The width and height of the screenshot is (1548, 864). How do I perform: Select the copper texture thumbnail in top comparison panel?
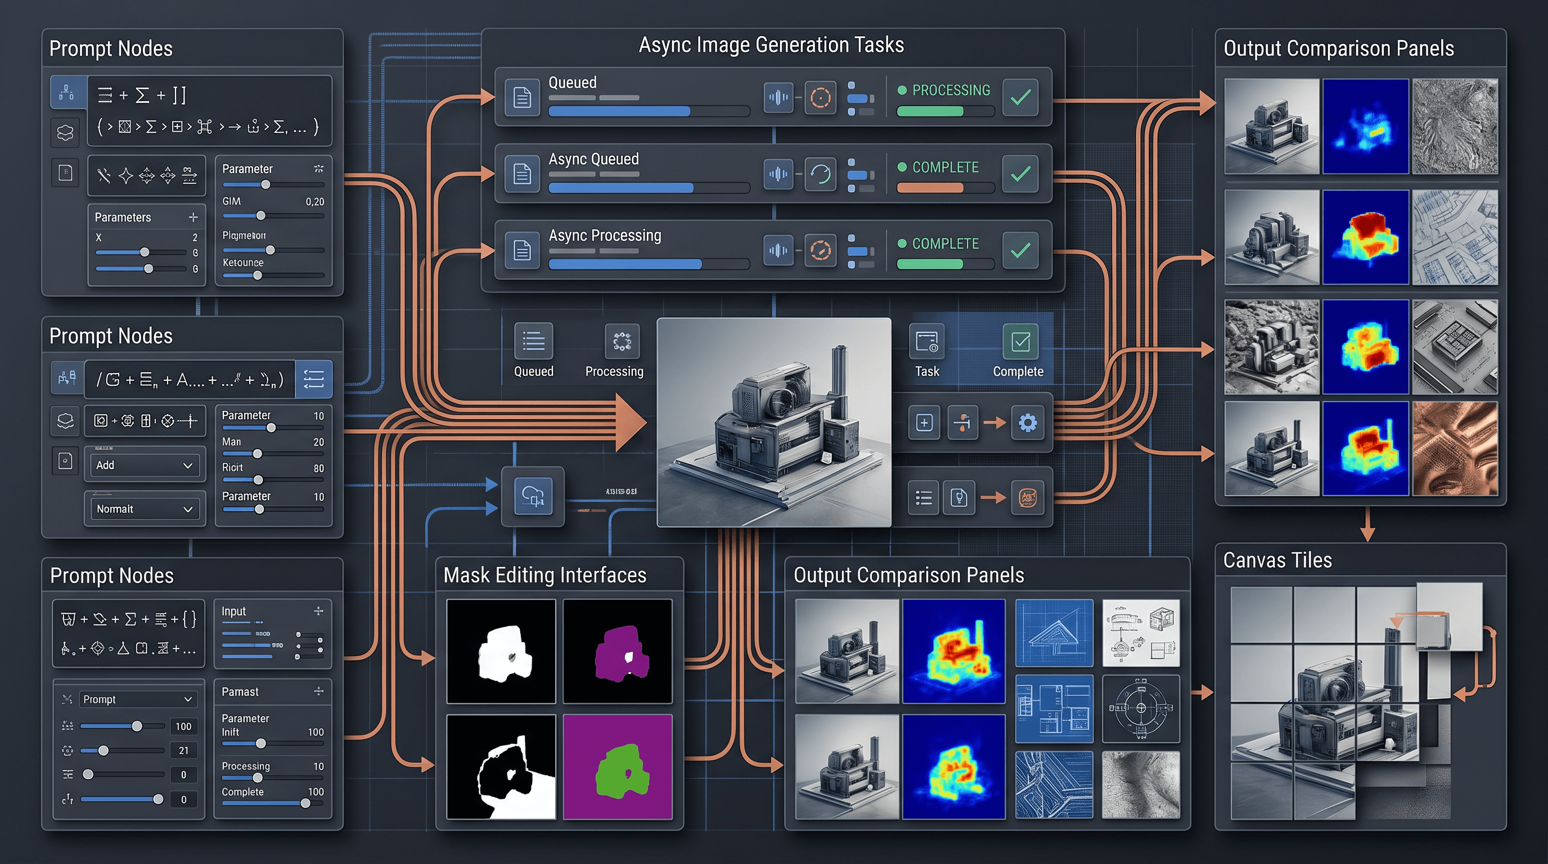[x=1455, y=449]
